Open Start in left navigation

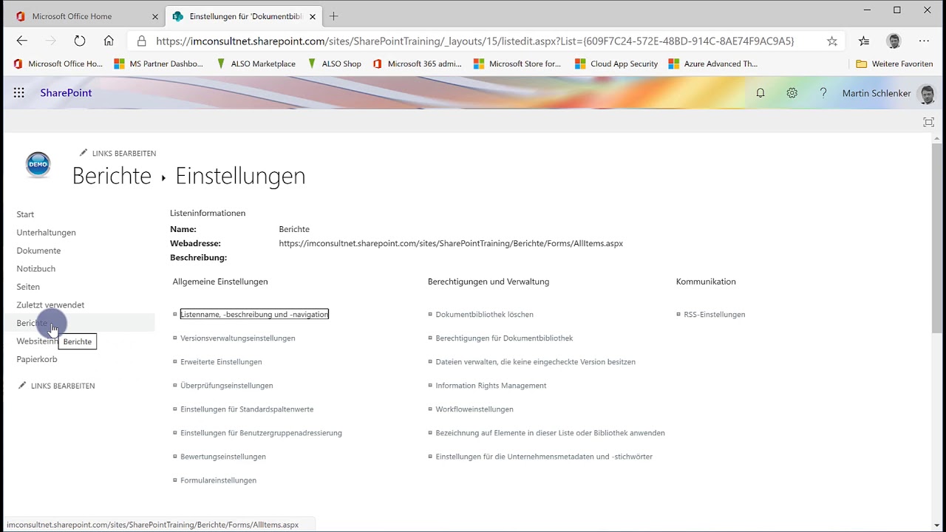[25, 214]
